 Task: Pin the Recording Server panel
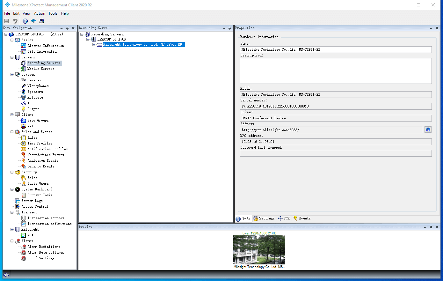(x=229, y=28)
